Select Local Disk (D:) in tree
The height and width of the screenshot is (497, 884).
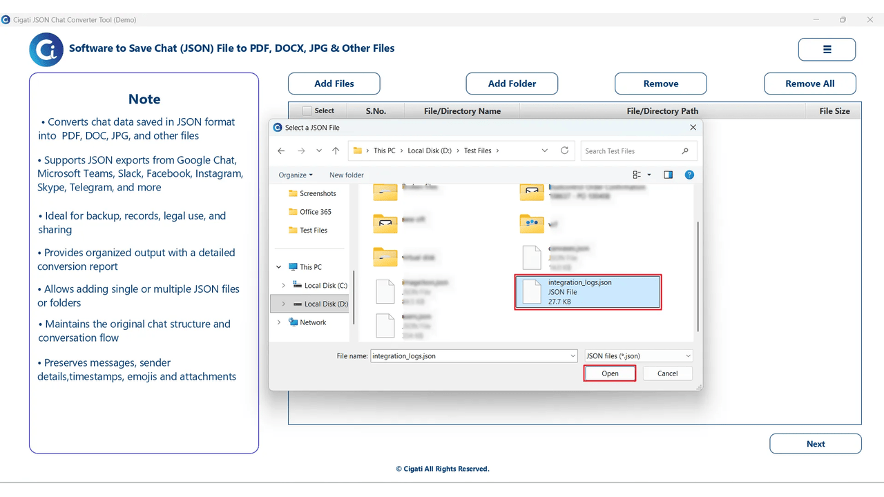pos(320,304)
